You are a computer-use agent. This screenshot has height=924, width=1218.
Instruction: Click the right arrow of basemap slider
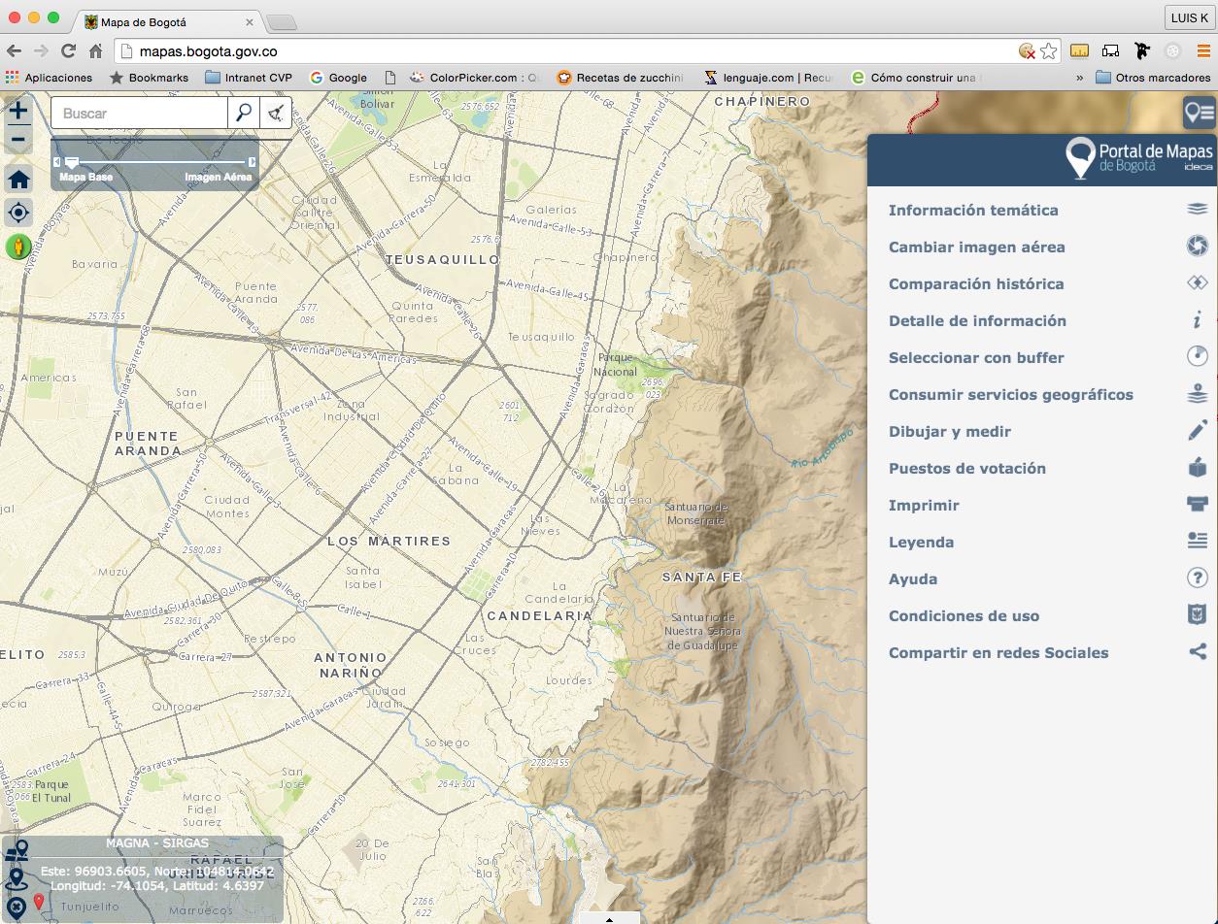pos(253,162)
